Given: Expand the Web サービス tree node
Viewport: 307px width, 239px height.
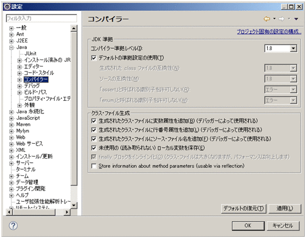Looking at the screenshot, I should click(11, 144).
